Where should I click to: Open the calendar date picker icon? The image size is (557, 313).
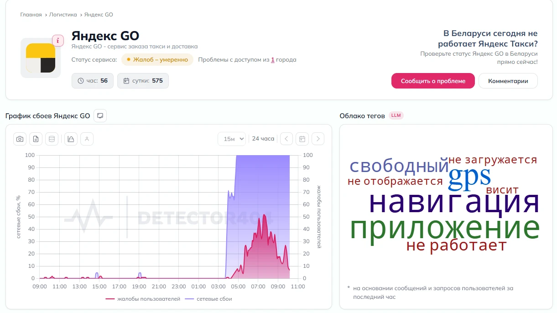302,139
